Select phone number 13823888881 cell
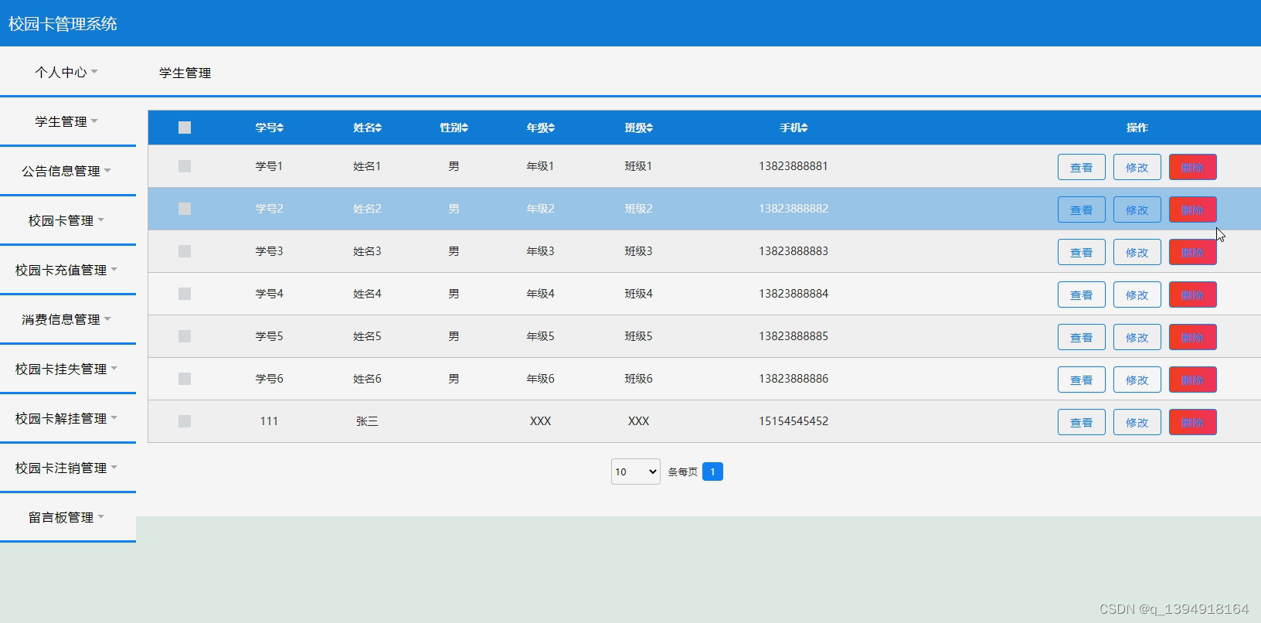Screen dimensions: 1261x623 pos(794,166)
